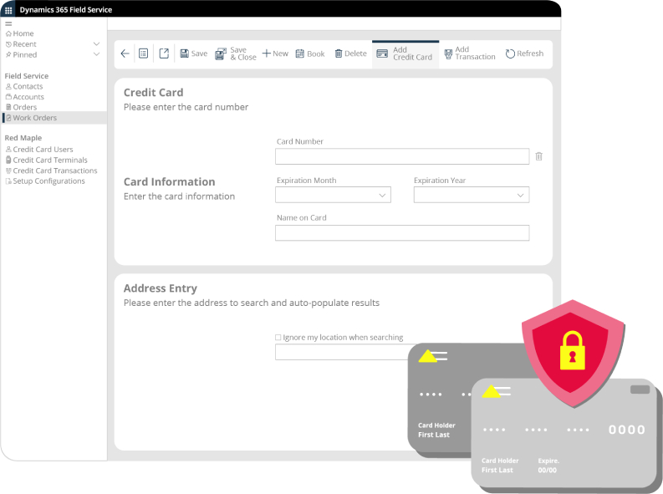Click Dynamics 365 Field Service title
Image resolution: width=663 pixels, height=494 pixels.
coord(66,10)
